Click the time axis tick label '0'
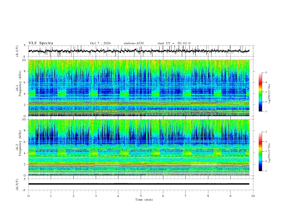 (x=28, y=196)
